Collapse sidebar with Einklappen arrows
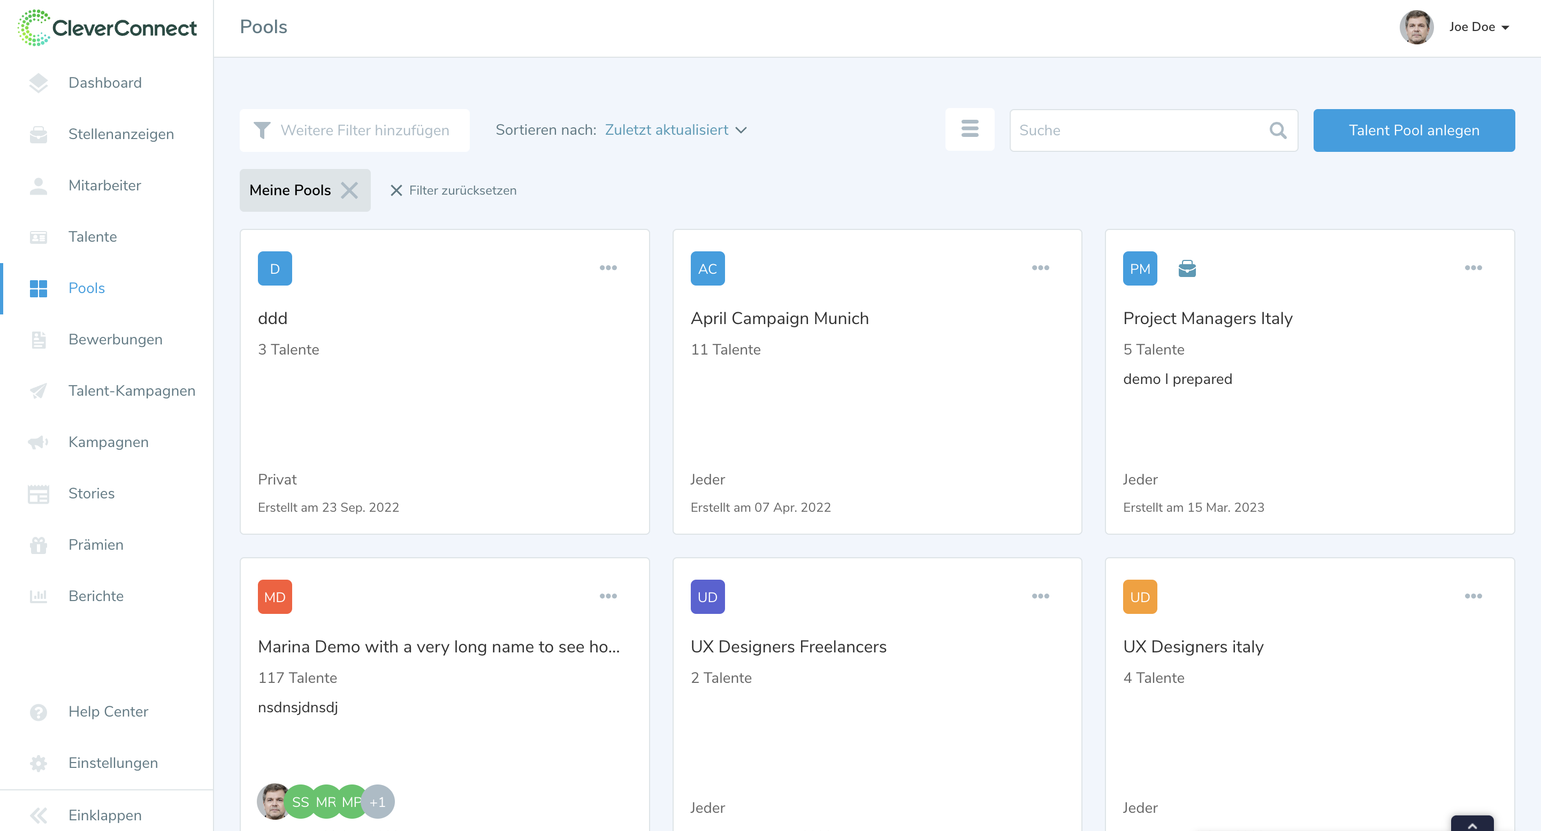The height and width of the screenshot is (831, 1541). (39, 815)
